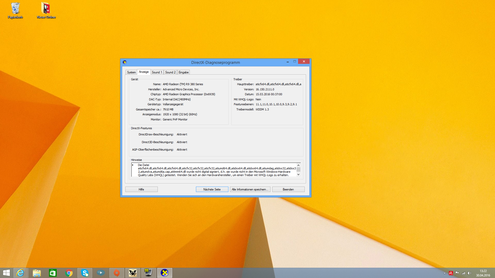Screen dimensions: 495x278
Task: Open File Explorer from the taskbar
Action: [x=37, y=273]
